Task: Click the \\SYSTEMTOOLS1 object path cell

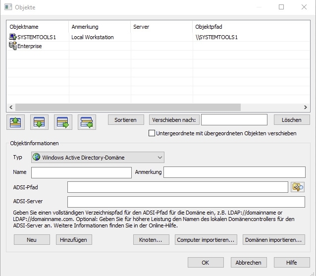Action: click(216, 37)
